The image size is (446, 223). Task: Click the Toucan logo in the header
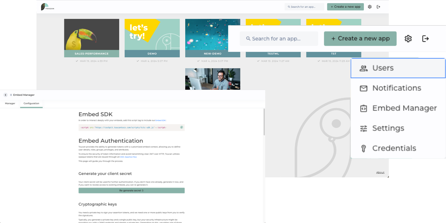point(47,7)
